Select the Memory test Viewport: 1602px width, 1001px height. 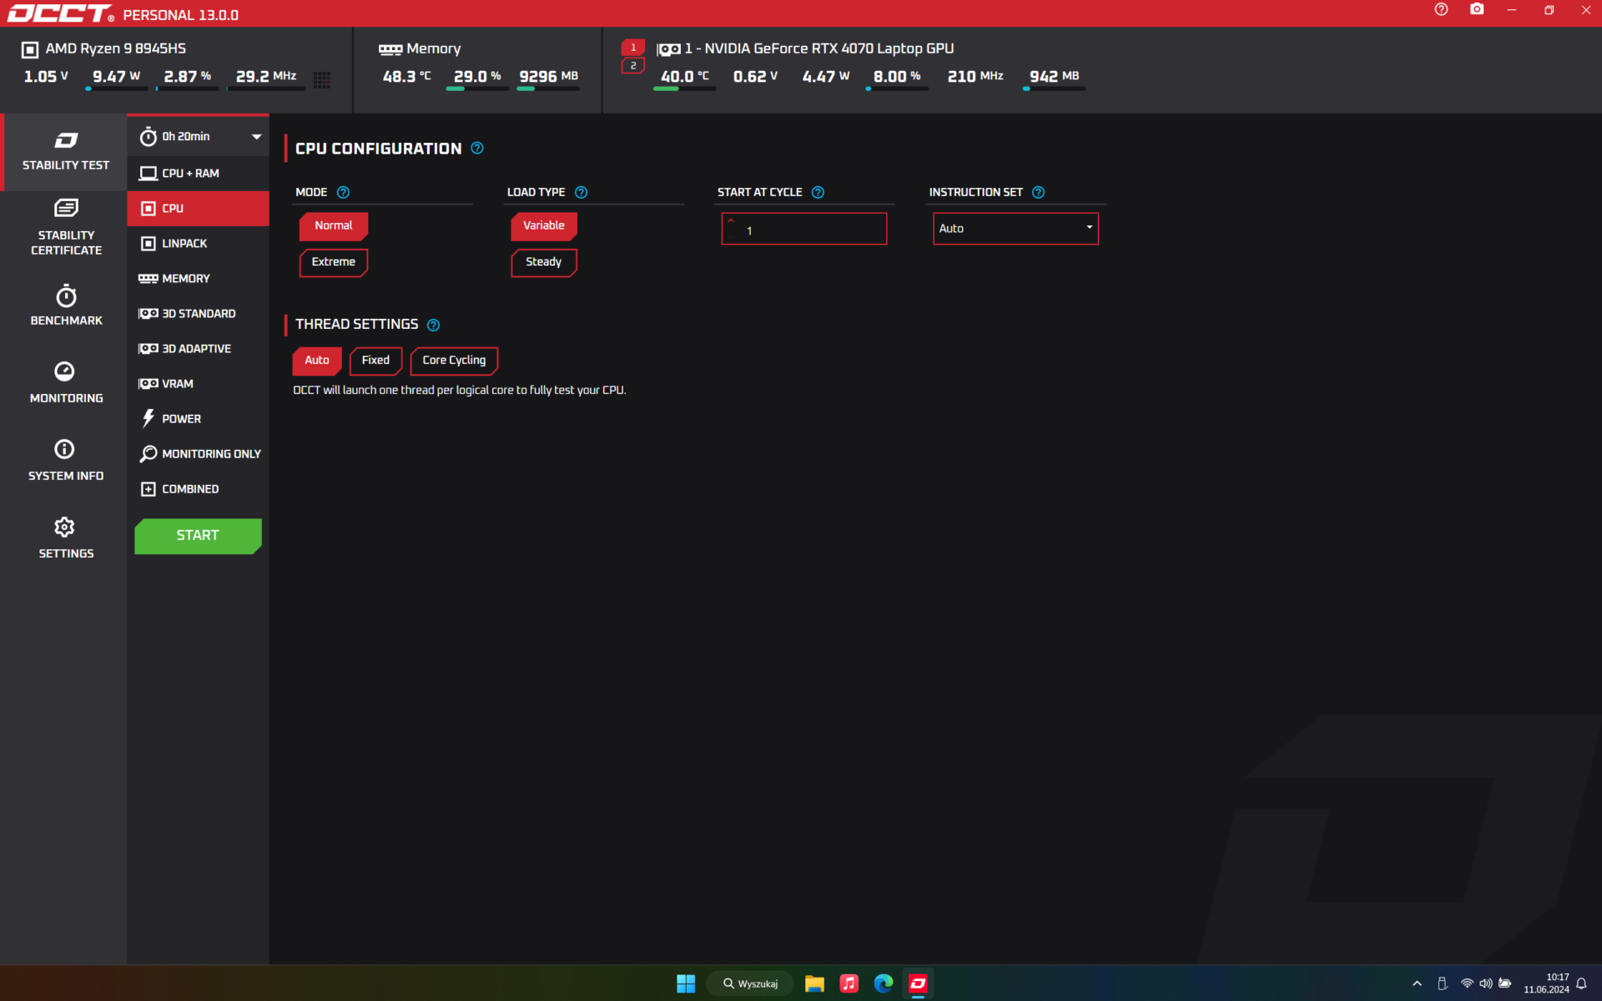point(198,279)
